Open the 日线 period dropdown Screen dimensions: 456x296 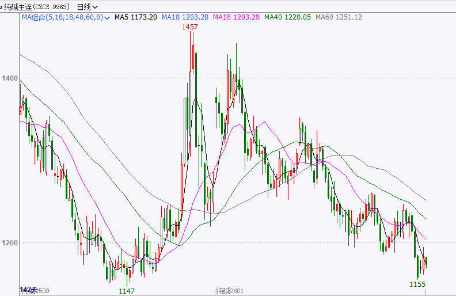[87, 7]
